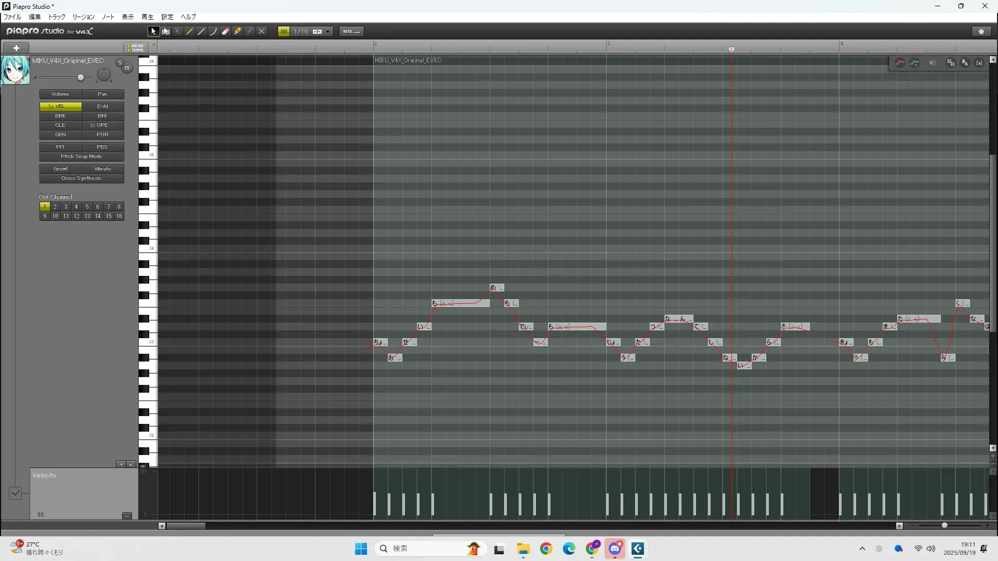This screenshot has height=561, width=998.
Task: Show phoneme symbols with the [a] icon
Action: pyautogui.click(x=979, y=63)
